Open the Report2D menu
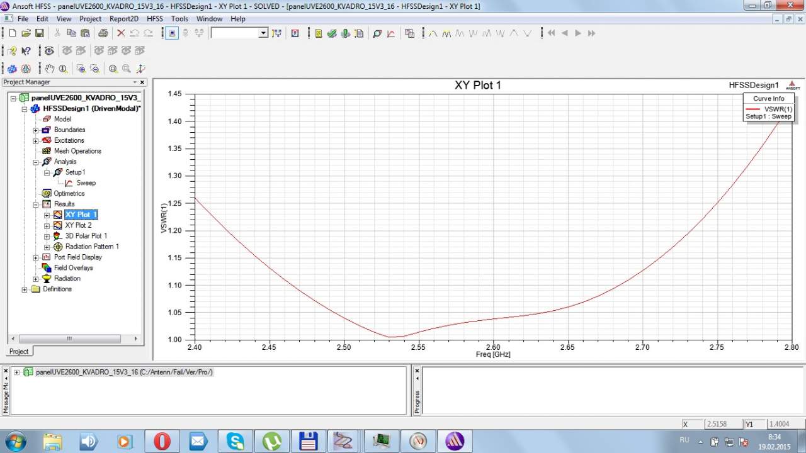The height and width of the screenshot is (453, 806). 123,19
